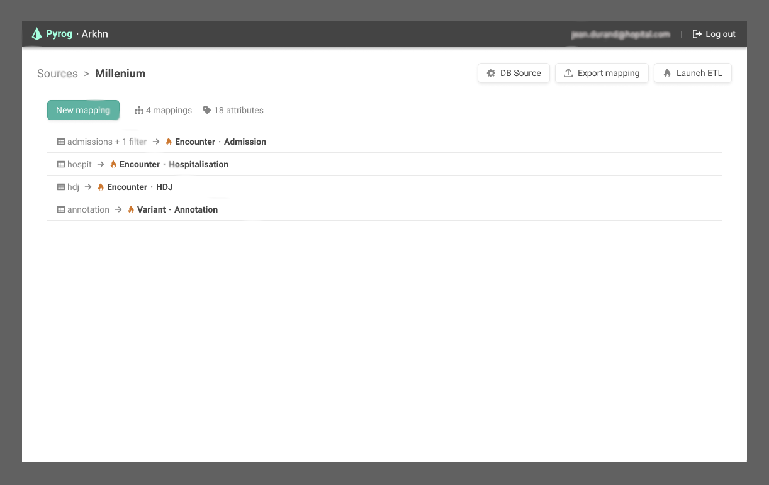The height and width of the screenshot is (485, 769).
Task: Click the flame icon before Encounter · Admission
Action: point(169,142)
